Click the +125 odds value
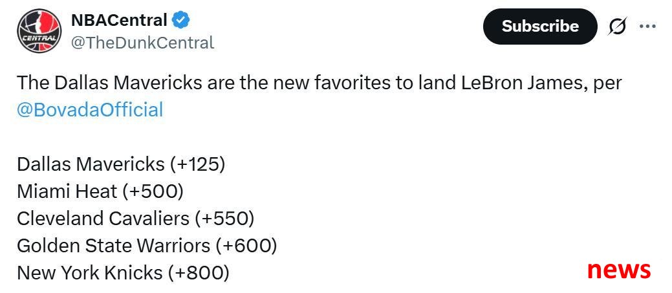Image resolution: width=672 pixels, height=293 pixels. coord(197,164)
